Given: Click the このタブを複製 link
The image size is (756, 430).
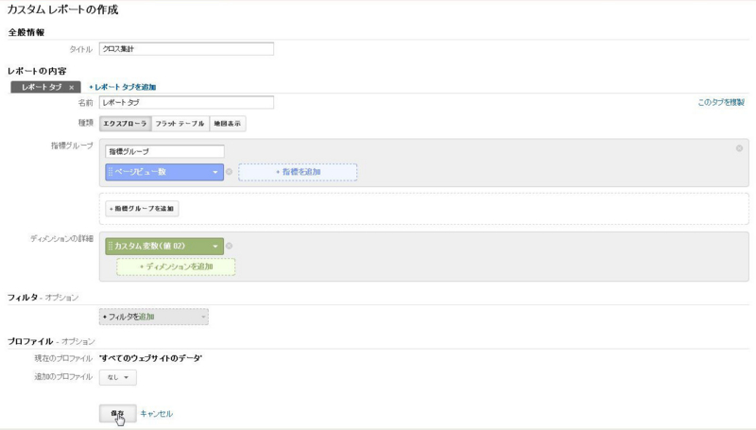Looking at the screenshot, I should 721,102.
